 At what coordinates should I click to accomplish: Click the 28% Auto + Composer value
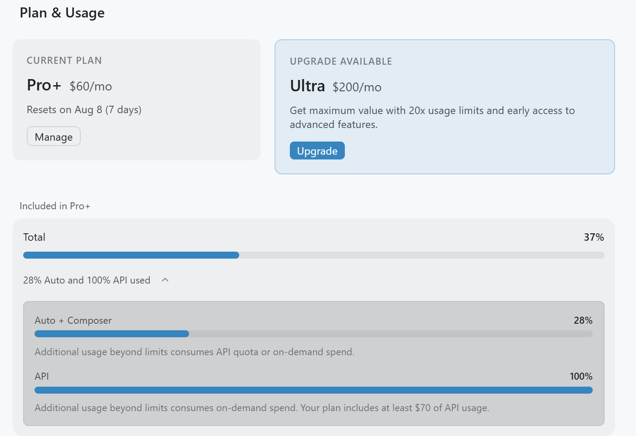coord(583,320)
